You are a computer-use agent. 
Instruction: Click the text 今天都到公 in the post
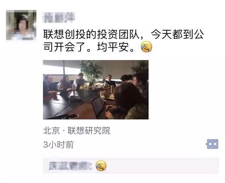177,34
